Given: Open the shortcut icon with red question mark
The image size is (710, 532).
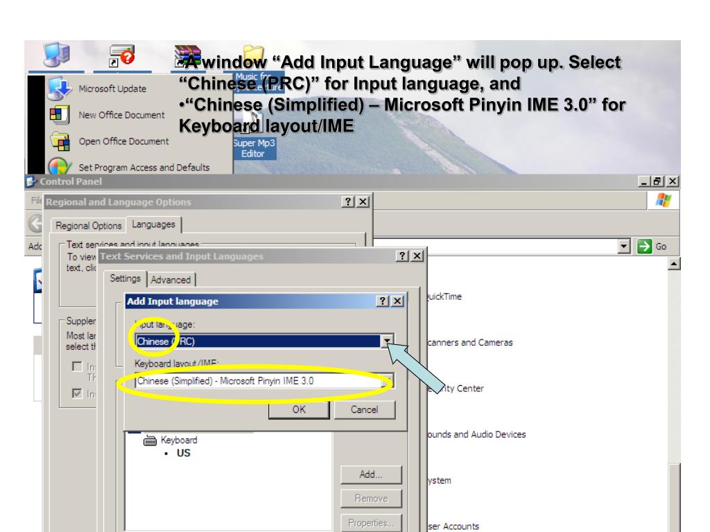Looking at the screenshot, I should (122, 55).
